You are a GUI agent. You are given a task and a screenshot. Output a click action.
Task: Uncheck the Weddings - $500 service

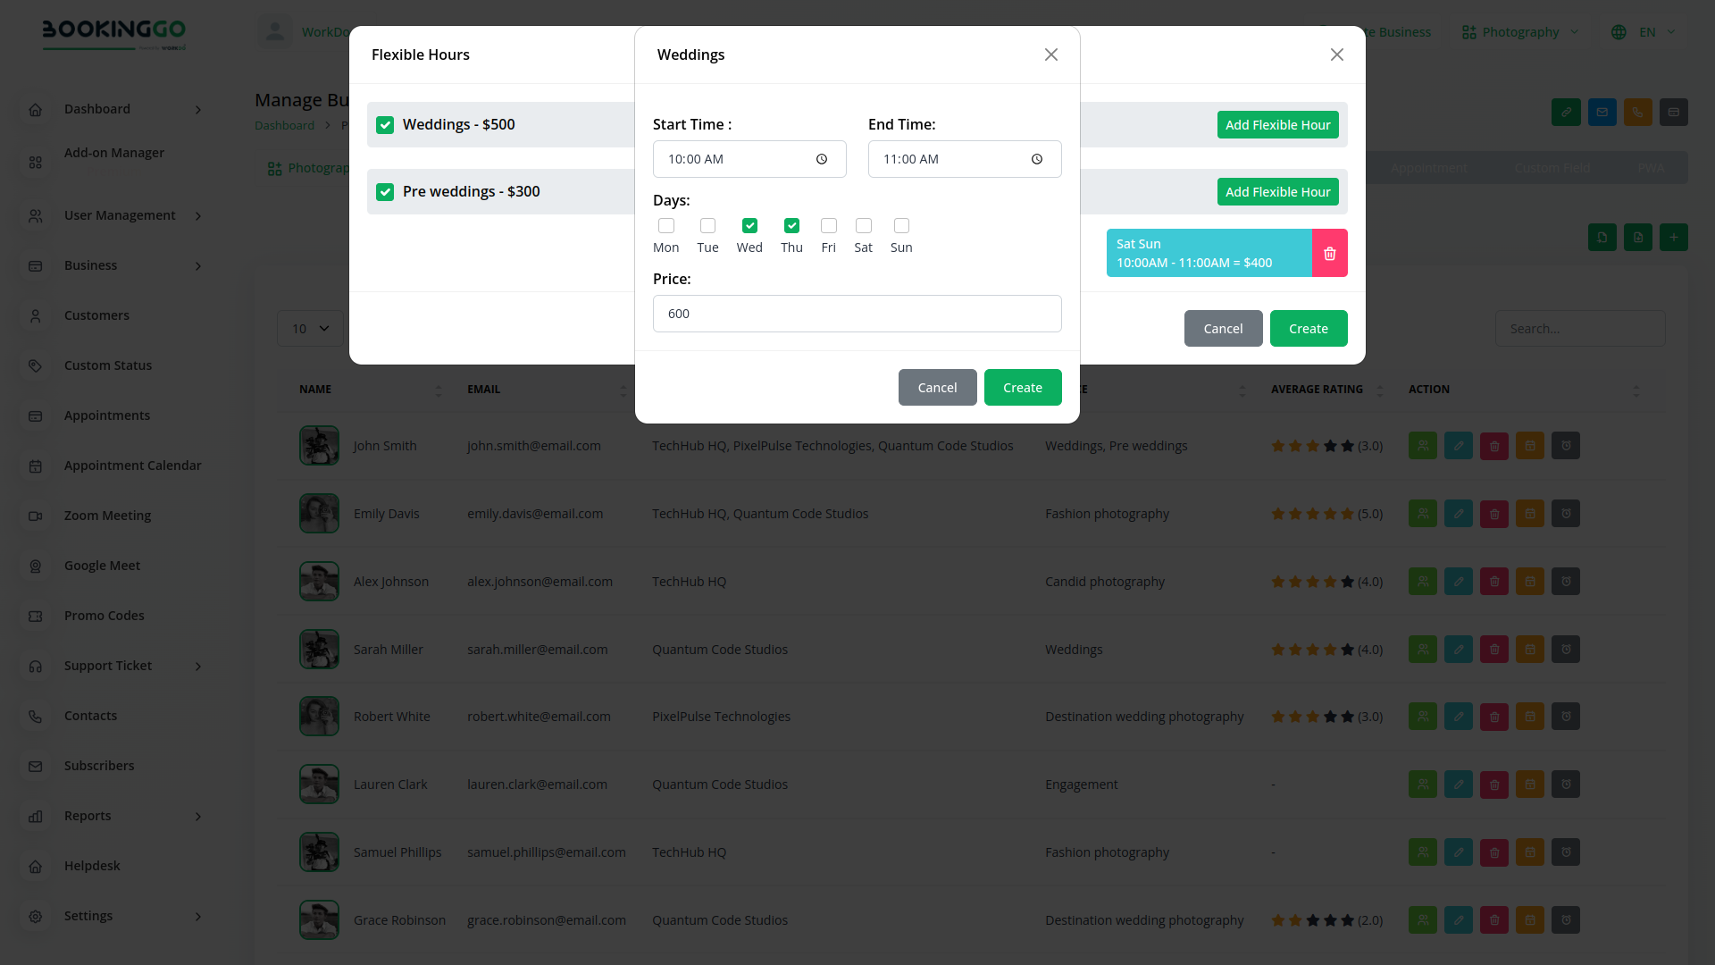[385, 125]
